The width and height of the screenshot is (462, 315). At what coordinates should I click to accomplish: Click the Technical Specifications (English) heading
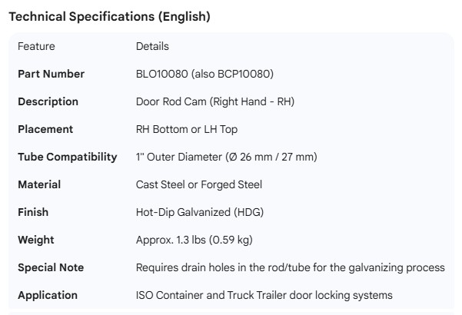pyautogui.click(x=109, y=15)
